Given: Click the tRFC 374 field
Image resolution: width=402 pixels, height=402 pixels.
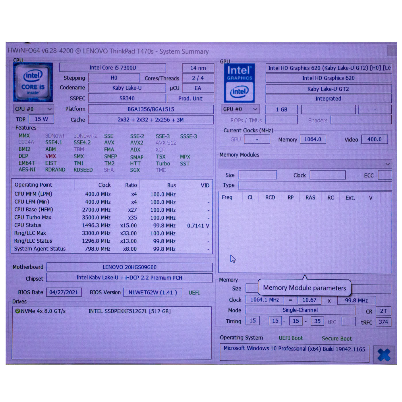Looking at the screenshot, I should (383, 322).
